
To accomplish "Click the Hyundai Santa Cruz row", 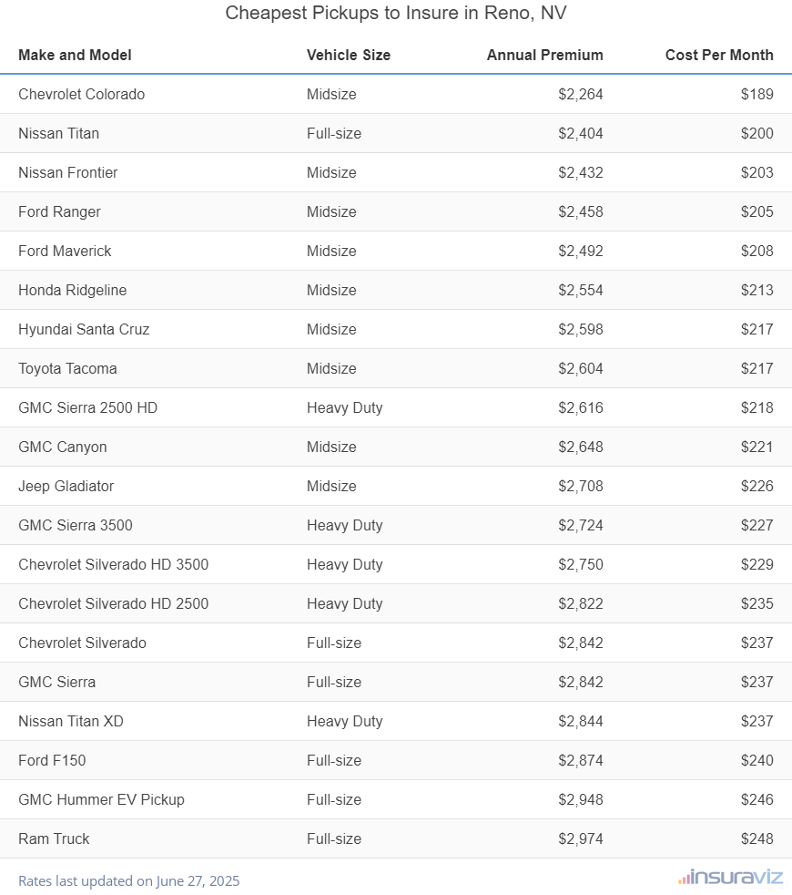I will (x=84, y=329).
